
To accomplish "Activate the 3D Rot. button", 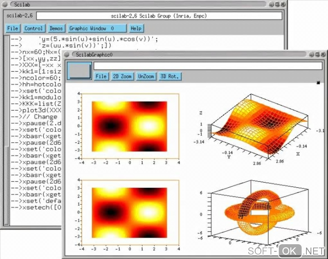I will click(x=170, y=76).
